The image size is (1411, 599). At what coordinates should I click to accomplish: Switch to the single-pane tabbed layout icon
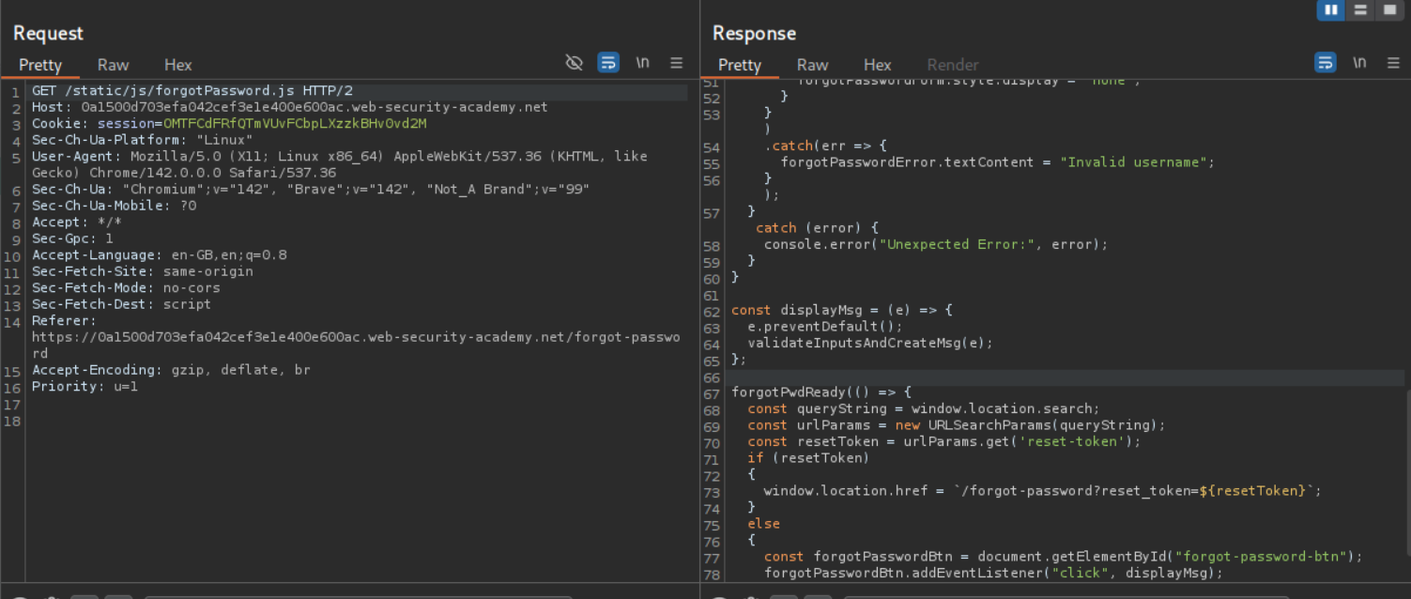[x=1389, y=10]
